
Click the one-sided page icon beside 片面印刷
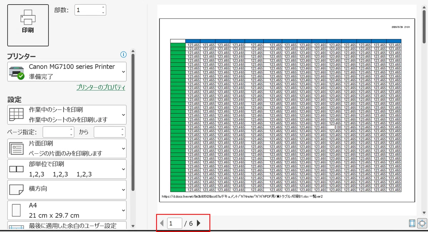click(x=16, y=149)
